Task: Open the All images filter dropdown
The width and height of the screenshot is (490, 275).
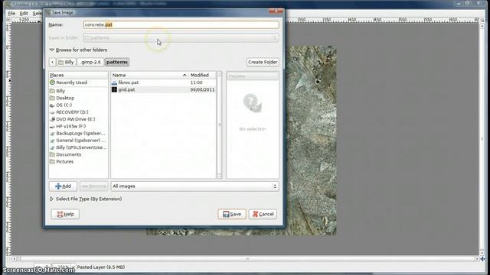Action: pyautogui.click(x=194, y=186)
